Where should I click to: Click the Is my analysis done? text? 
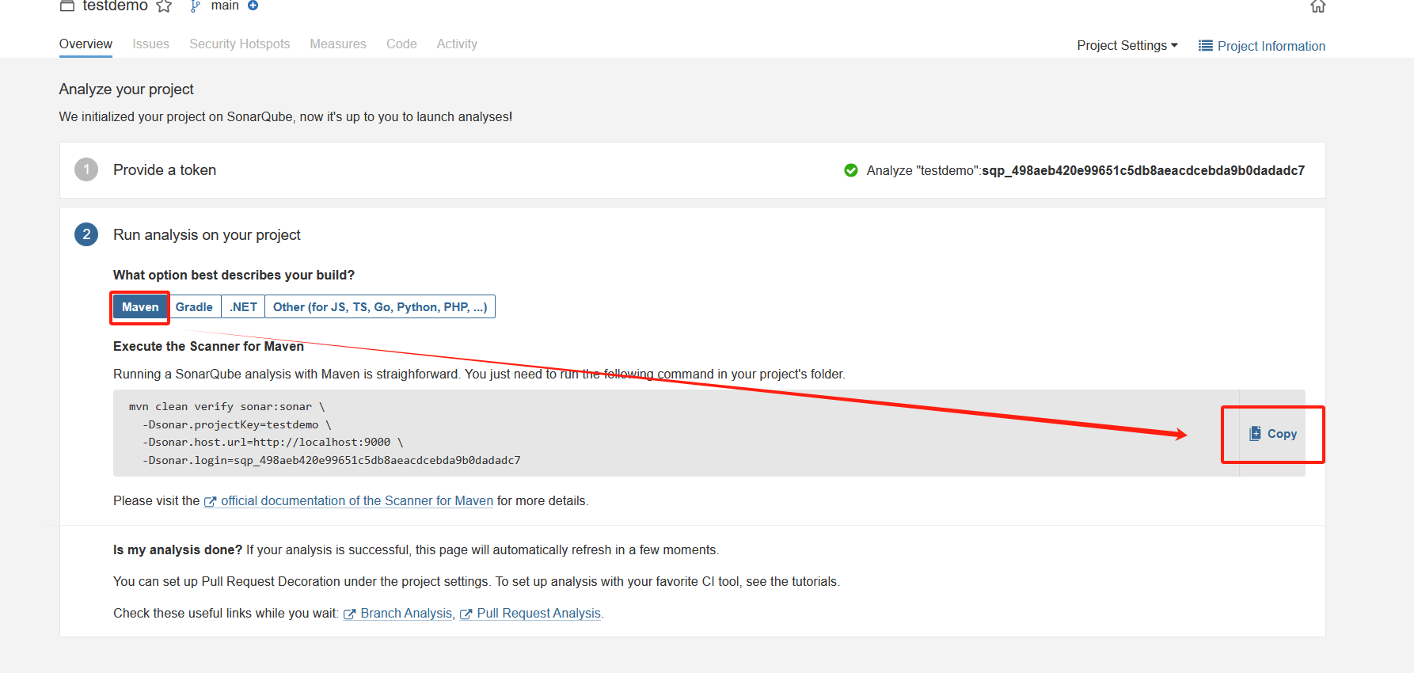[177, 550]
